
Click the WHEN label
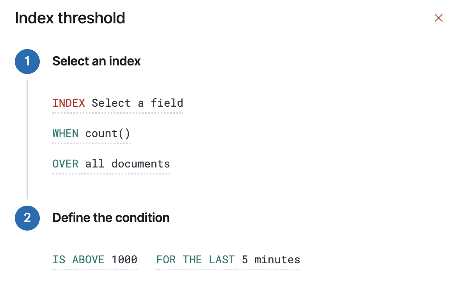point(65,134)
